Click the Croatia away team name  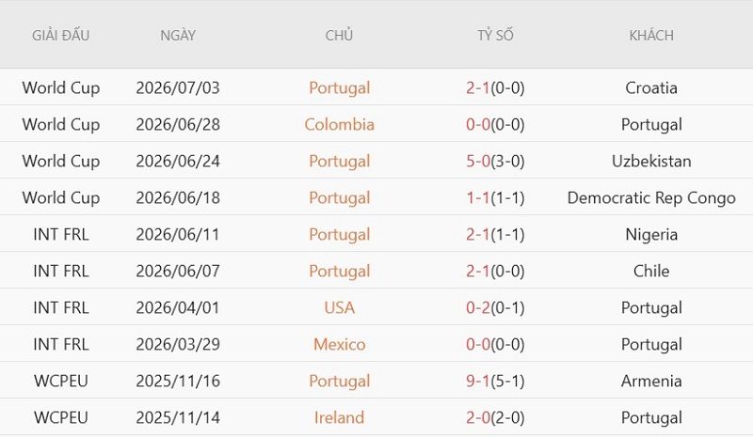[x=651, y=87]
